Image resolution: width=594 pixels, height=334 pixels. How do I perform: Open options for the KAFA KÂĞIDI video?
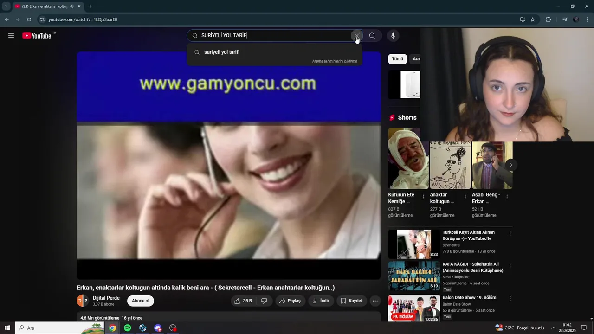(510, 265)
